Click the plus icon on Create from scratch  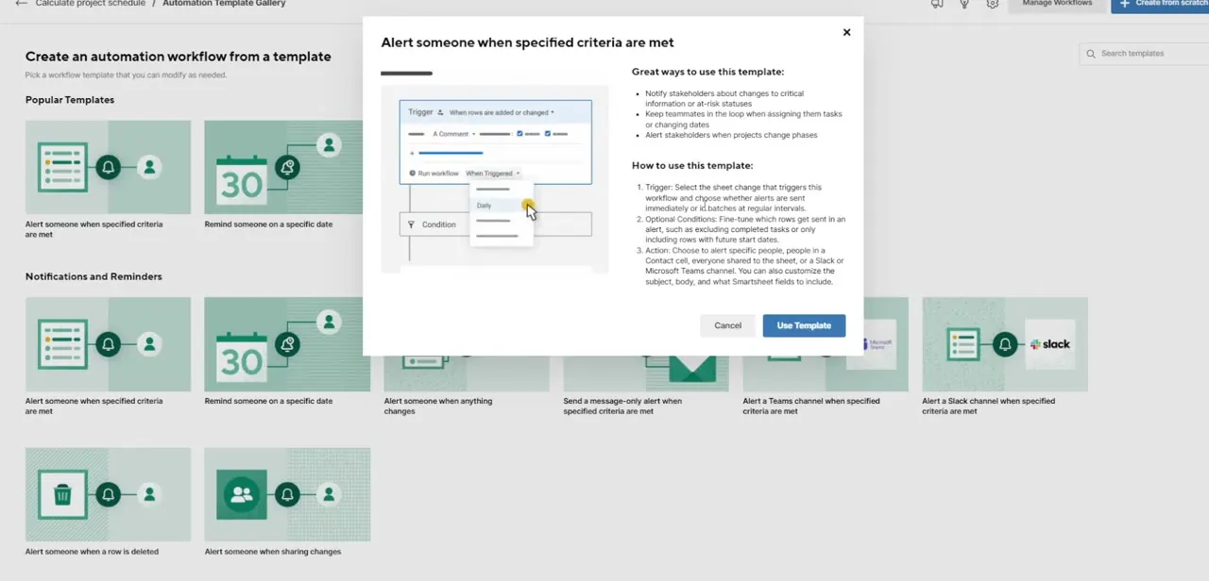click(1125, 4)
